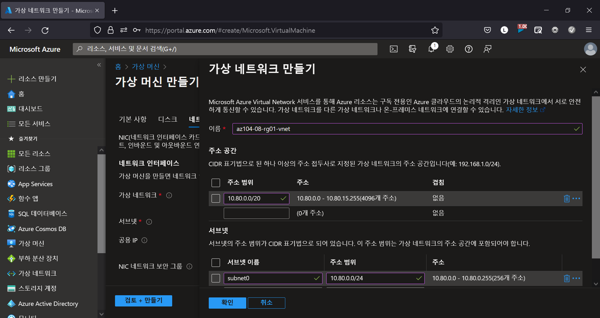This screenshot has width=600, height=318.
Task: Focus the 이름 field az104-08-rg01-vnet
Action: 407,129
